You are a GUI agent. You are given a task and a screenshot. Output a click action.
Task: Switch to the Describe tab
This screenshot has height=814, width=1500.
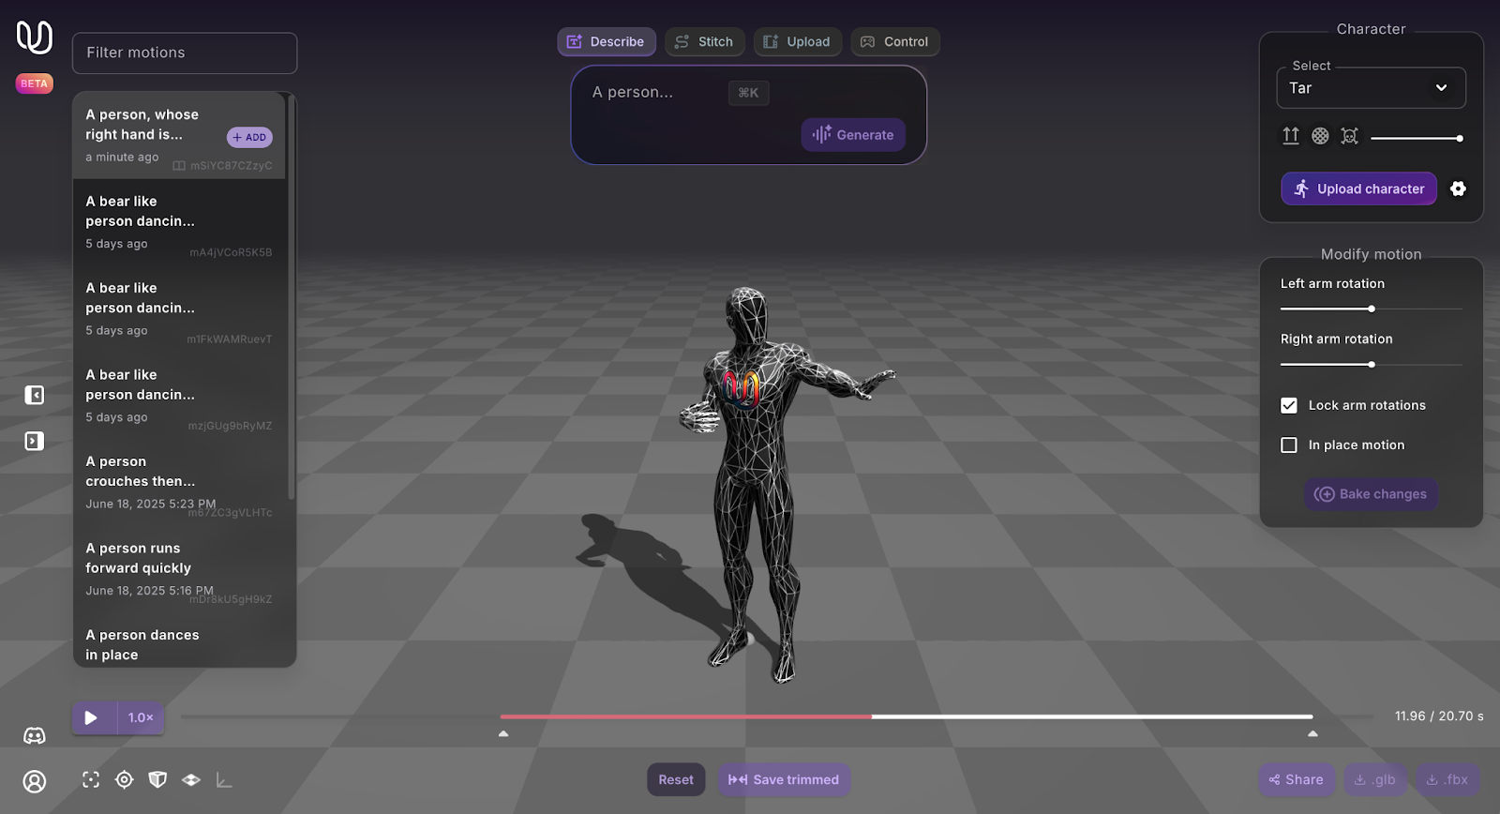pos(607,41)
